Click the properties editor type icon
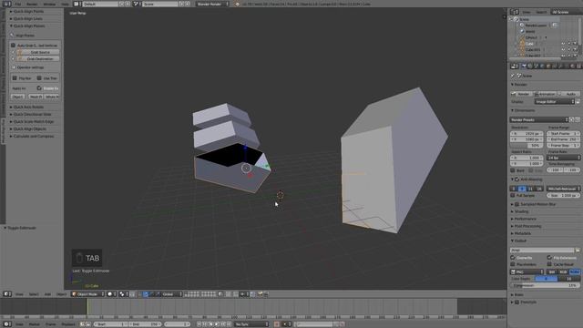 coord(515,67)
